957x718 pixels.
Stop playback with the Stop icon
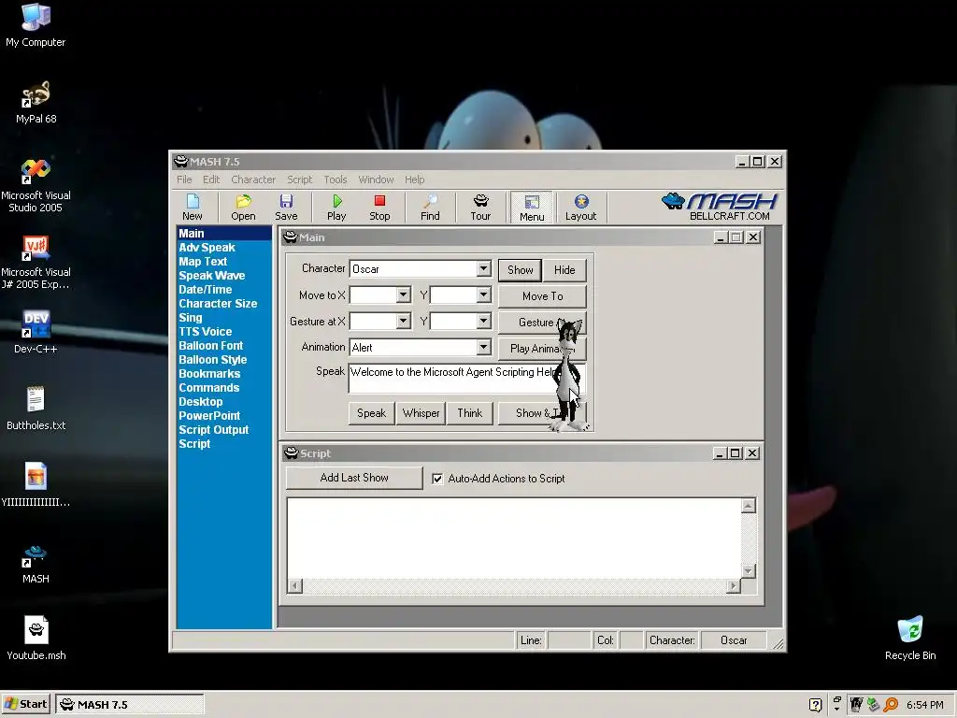[x=379, y=207]
